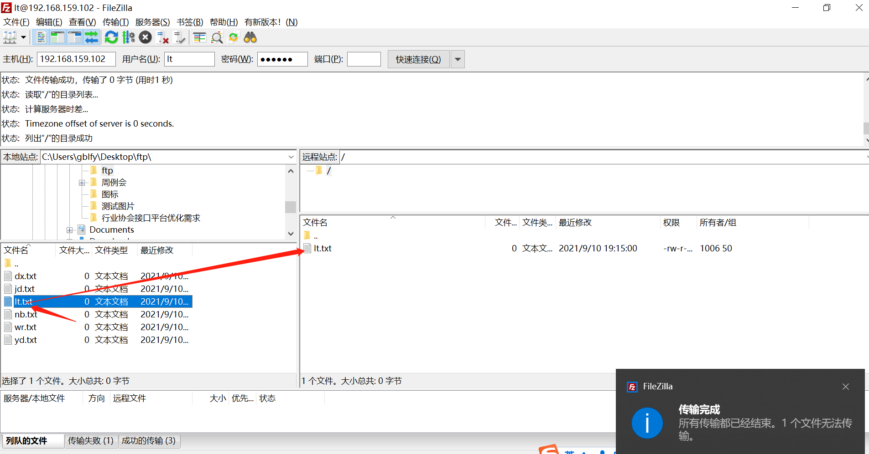Open the 帮助(H) menu

224,22
